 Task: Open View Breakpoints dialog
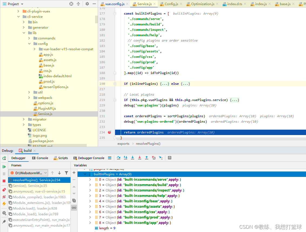[4, 190]
